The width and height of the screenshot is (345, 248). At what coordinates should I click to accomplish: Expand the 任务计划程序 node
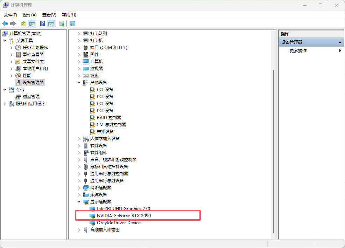12,48
